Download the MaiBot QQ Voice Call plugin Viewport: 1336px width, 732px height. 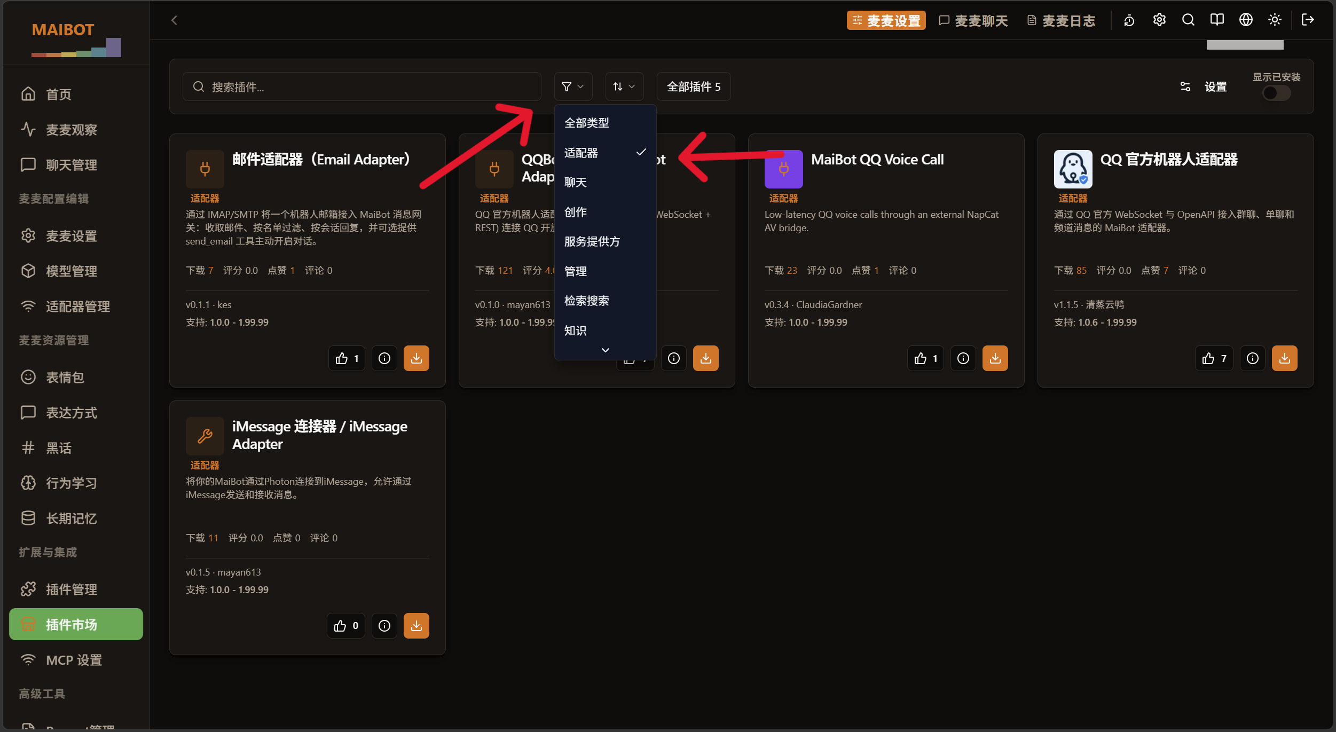pyautogui.click(x=995, y=358)
